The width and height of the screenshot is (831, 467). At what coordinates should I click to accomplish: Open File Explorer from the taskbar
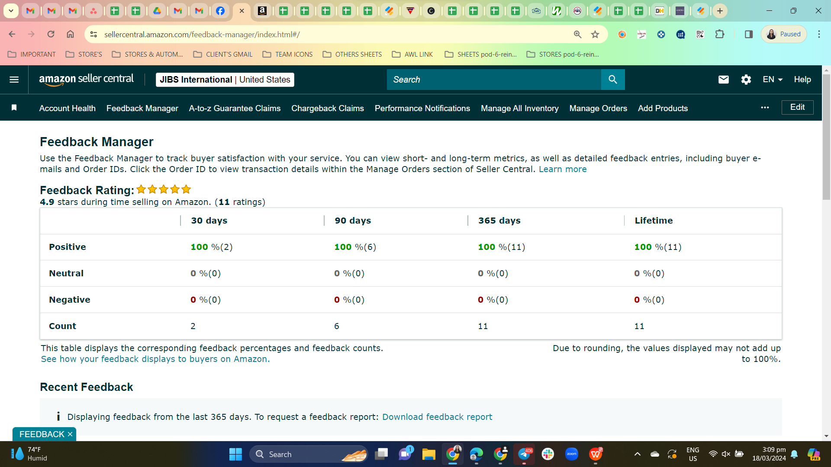tap(428, 454)
